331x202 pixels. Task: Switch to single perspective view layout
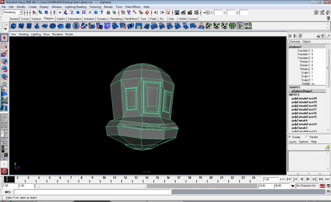4,118
